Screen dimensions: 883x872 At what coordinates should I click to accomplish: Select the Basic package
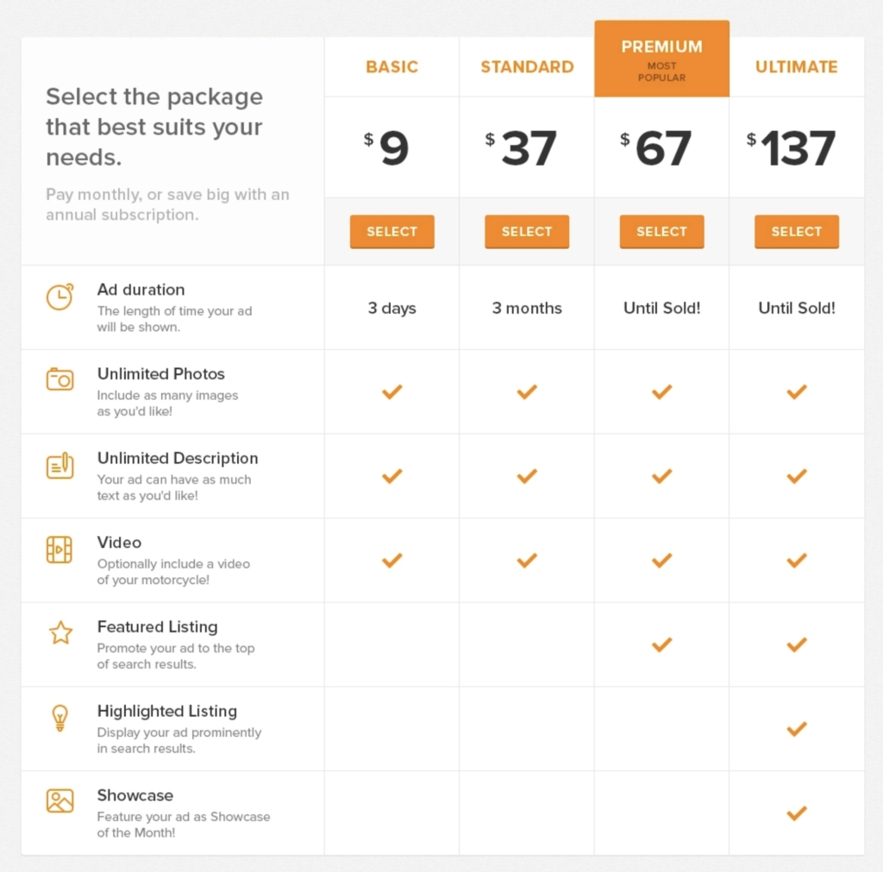[392, 231]
